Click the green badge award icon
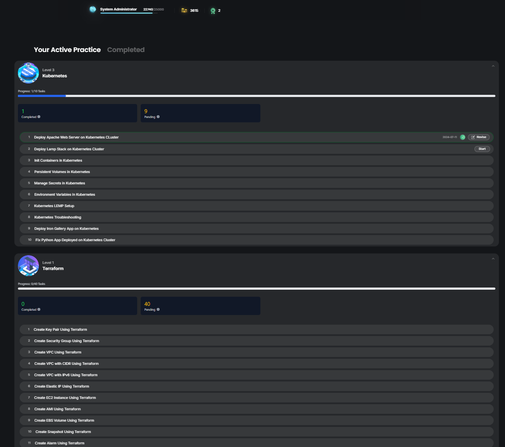This screenshot has height=447, width=505. point(213,11)
